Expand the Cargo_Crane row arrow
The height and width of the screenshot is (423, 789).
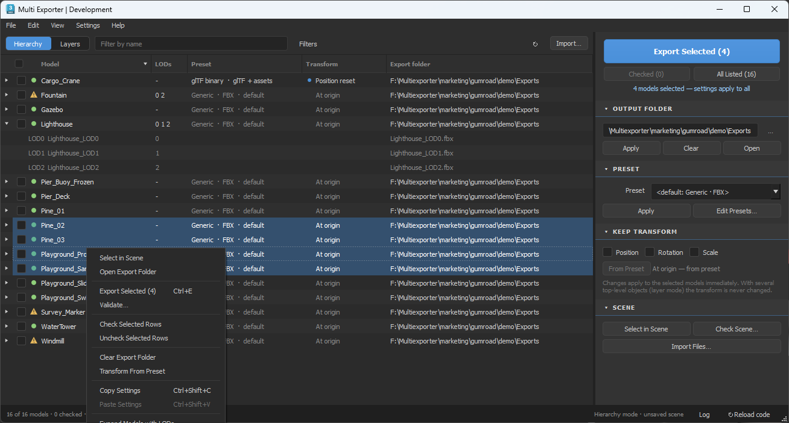tap(7, 80)
